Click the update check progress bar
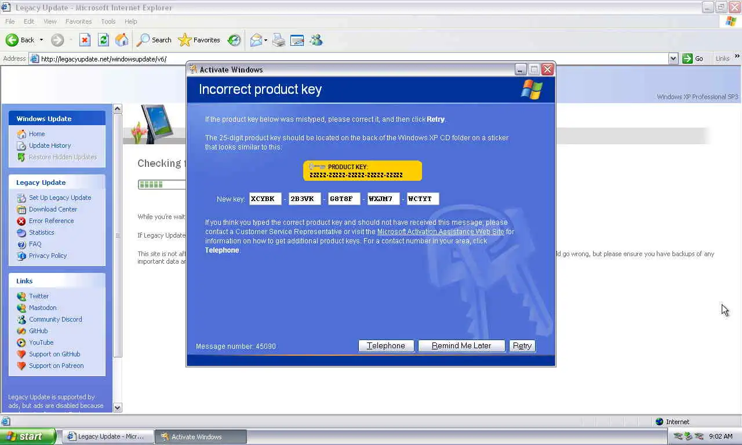742x445 pixels. [x=161, y=184]
